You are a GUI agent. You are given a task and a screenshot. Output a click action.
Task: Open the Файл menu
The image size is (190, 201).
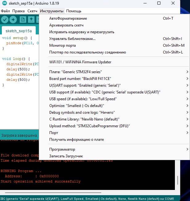pyautogui.click(x=6, y=11)
